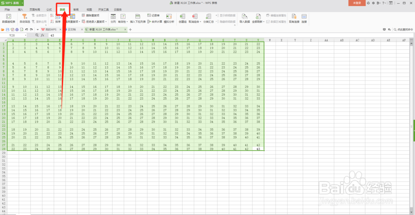Click 导入数据 import data
The height and width of the screenshot is (215, 415).
(244, 19)
